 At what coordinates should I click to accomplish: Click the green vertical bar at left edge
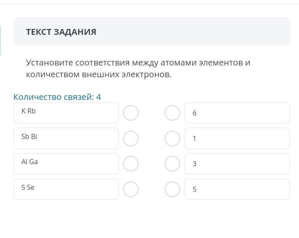coord(0,40)
